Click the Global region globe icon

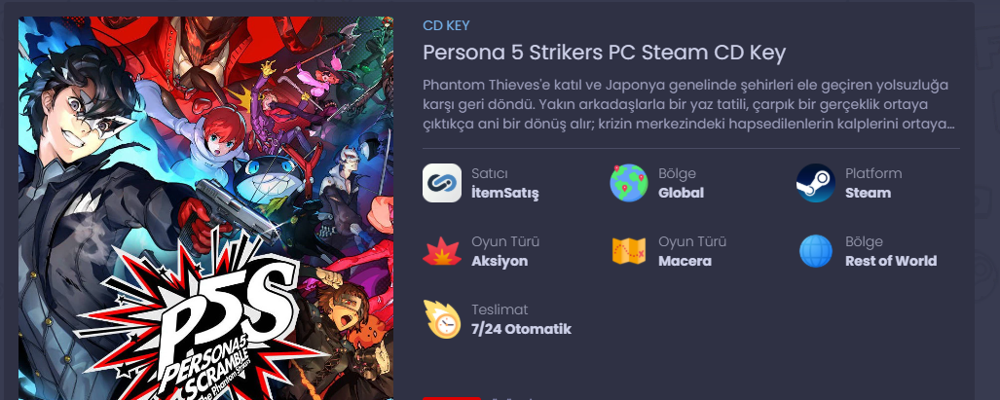tap(629, 183)
